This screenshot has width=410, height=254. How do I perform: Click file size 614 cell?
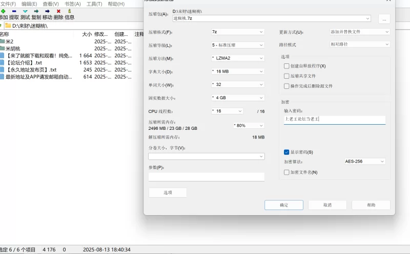tap(88, 77)
